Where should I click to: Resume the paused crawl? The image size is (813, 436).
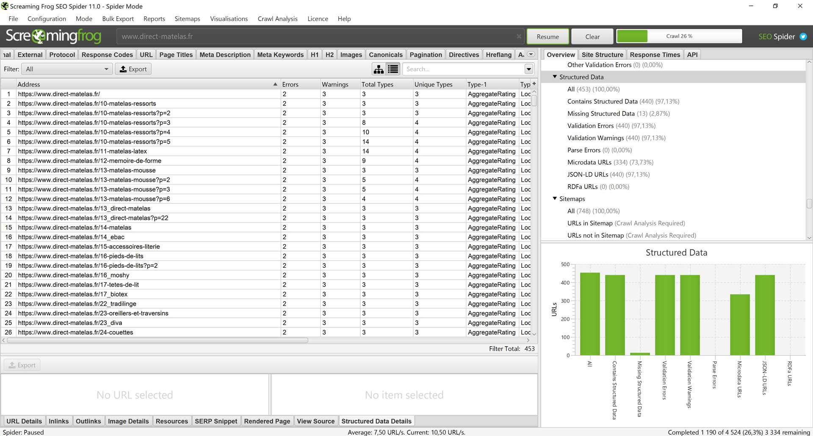[548, 36]
